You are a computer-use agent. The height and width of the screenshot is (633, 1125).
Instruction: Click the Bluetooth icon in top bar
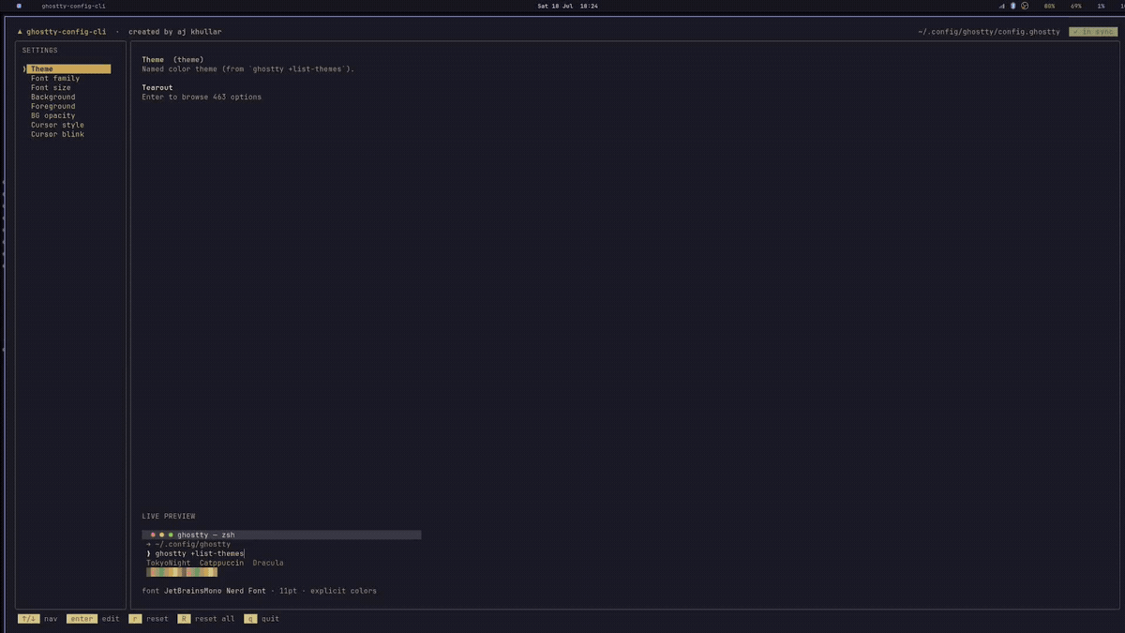(1013, 6)
